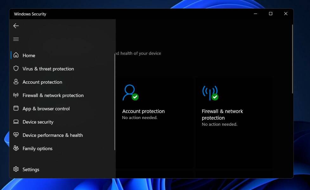Select Device security from the navigation menu
310x190 pixels.
pos(38,122)
